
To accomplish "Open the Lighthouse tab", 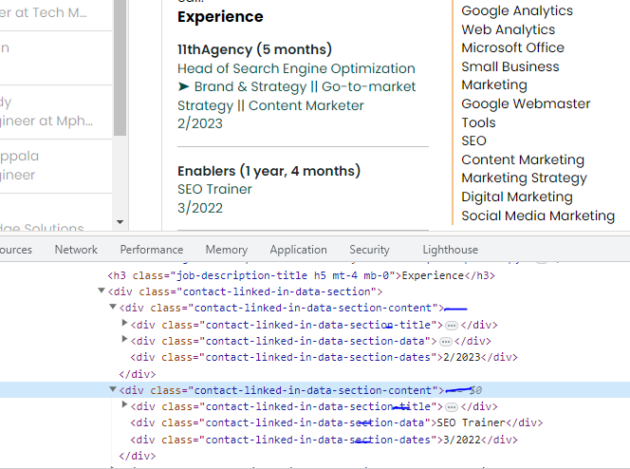I will [x=450, y=250].
